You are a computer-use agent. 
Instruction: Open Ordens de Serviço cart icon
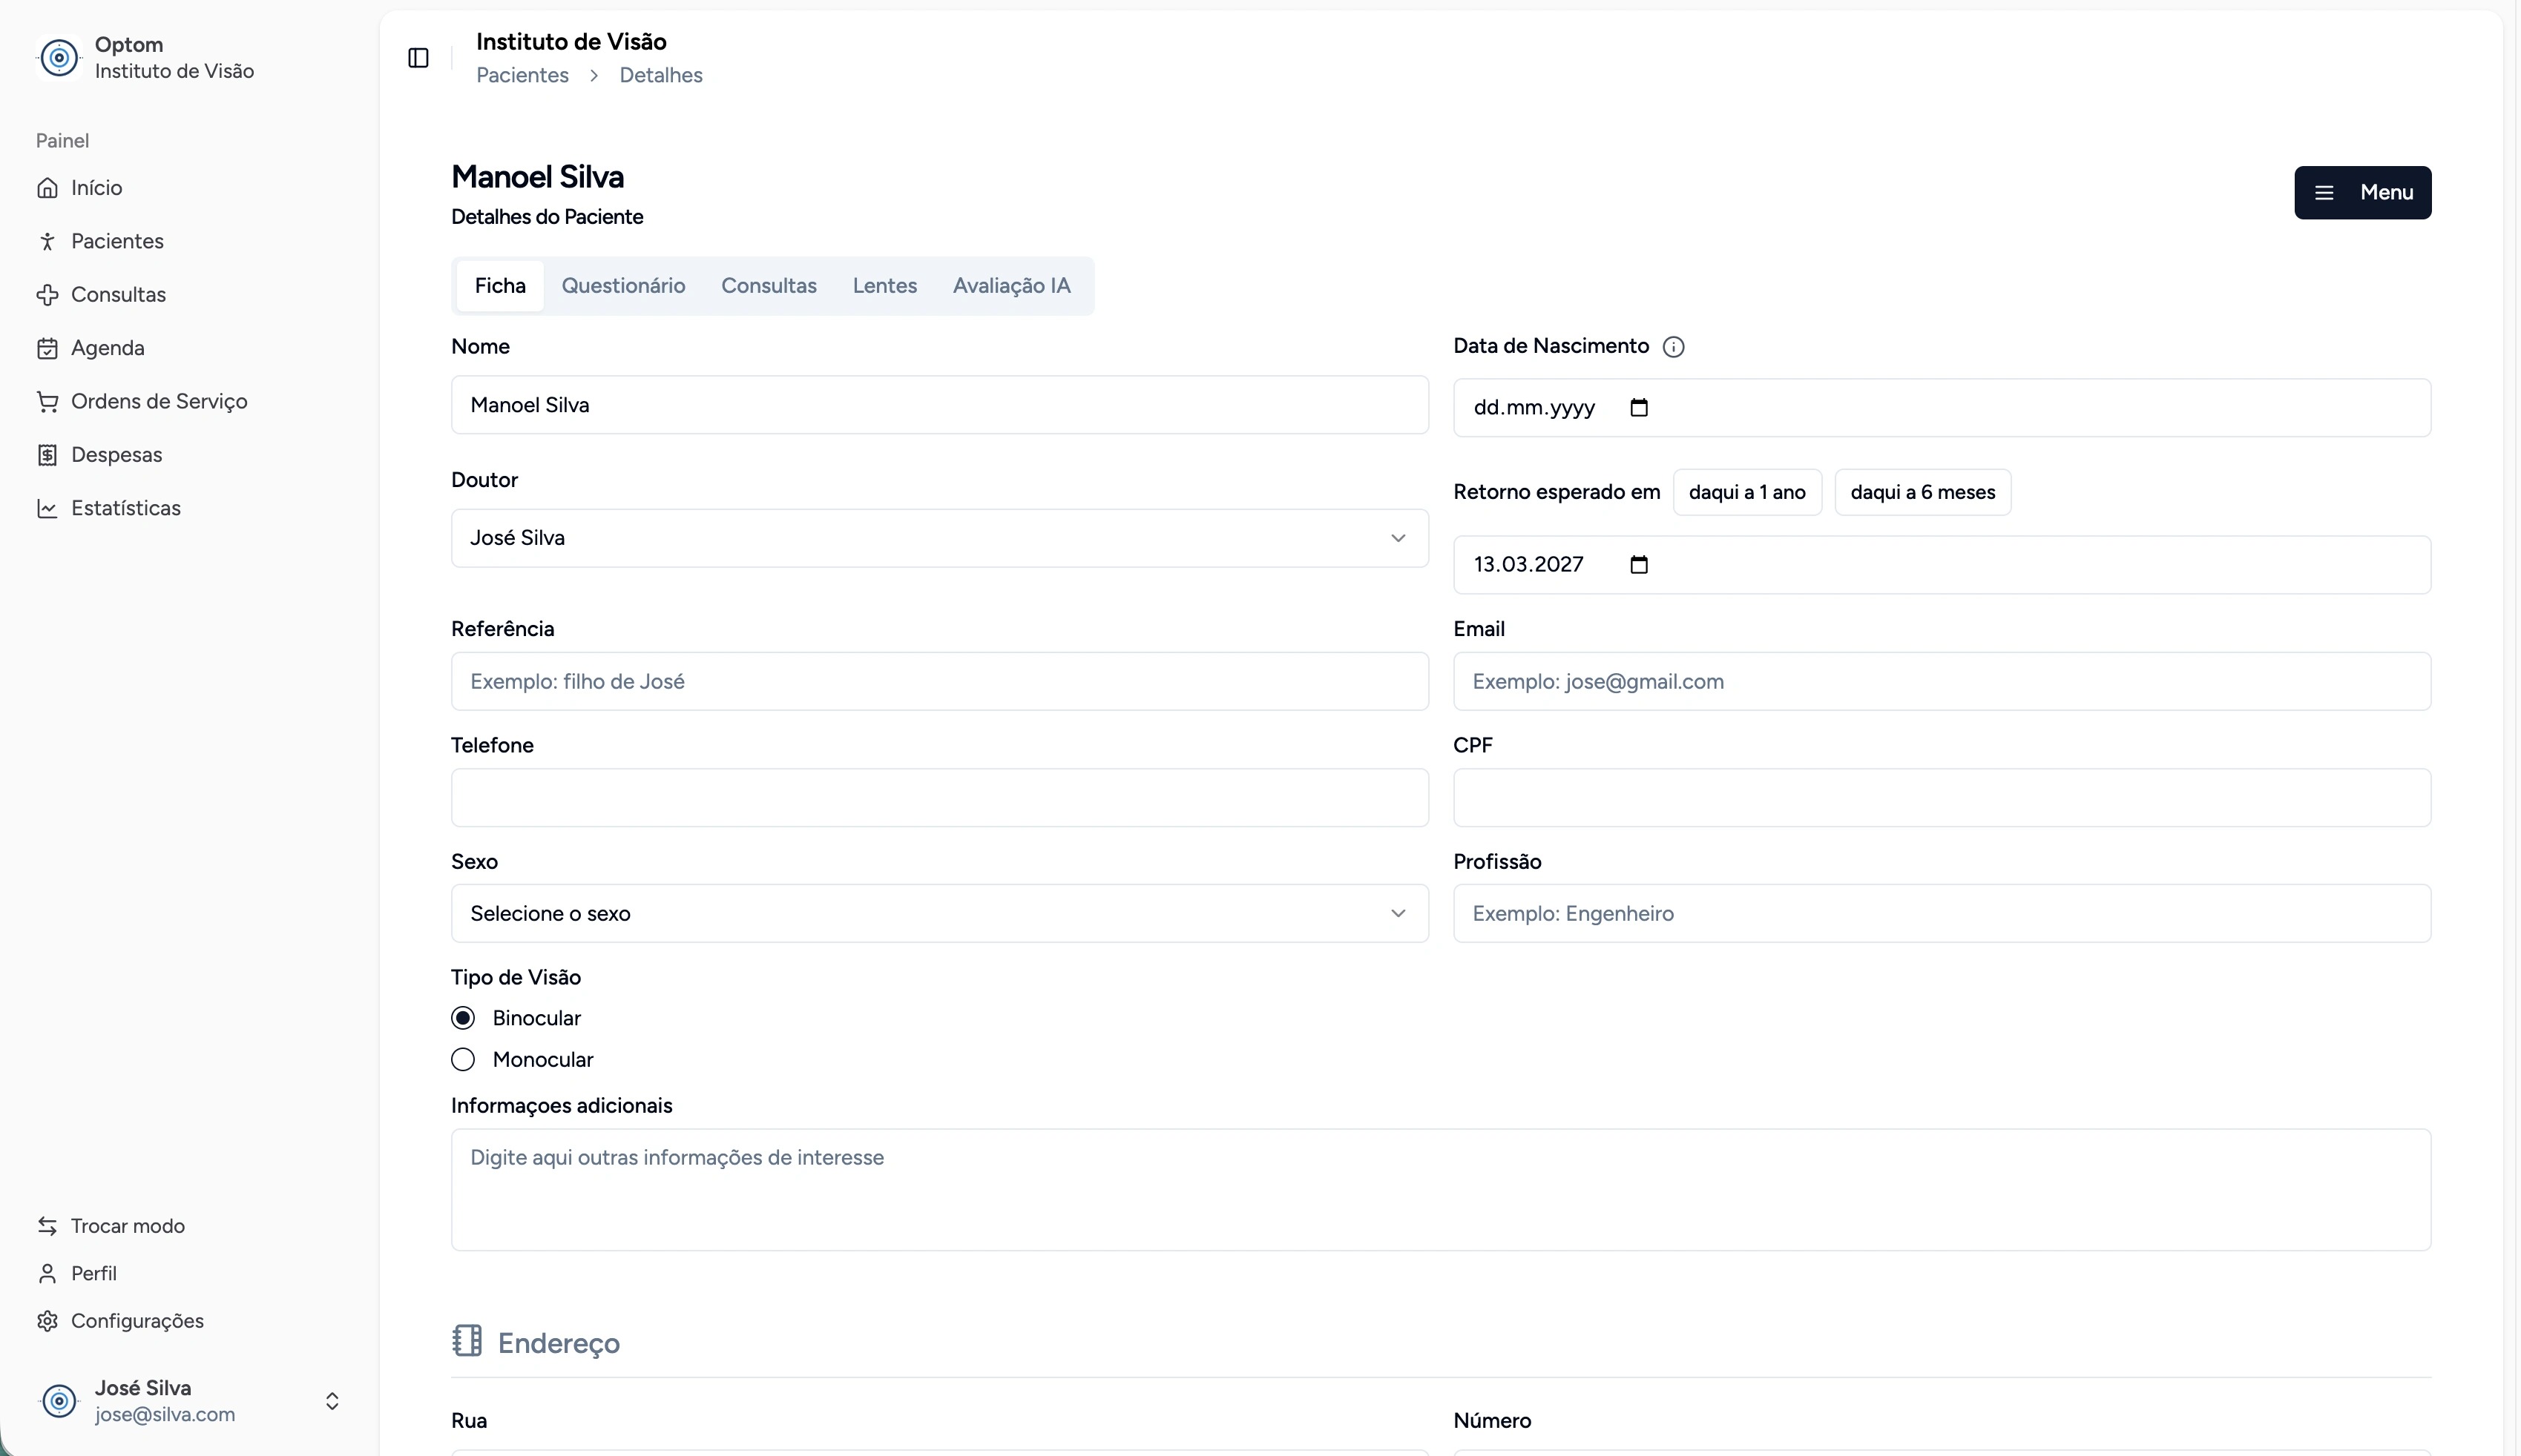tap(47, 402)
